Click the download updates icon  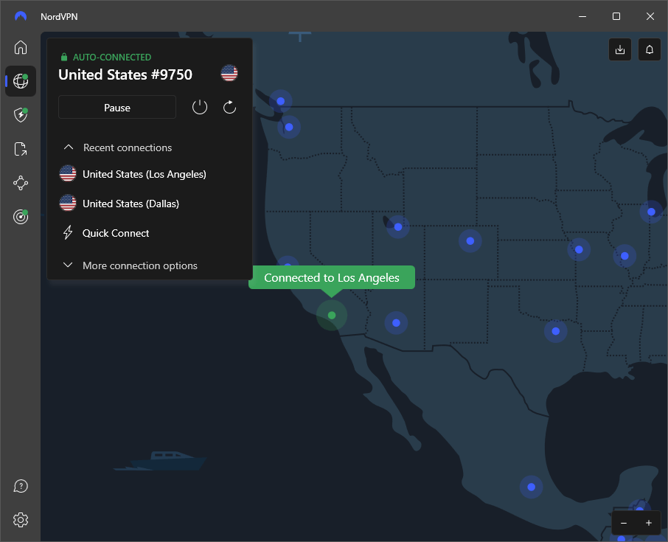(620, 49)
